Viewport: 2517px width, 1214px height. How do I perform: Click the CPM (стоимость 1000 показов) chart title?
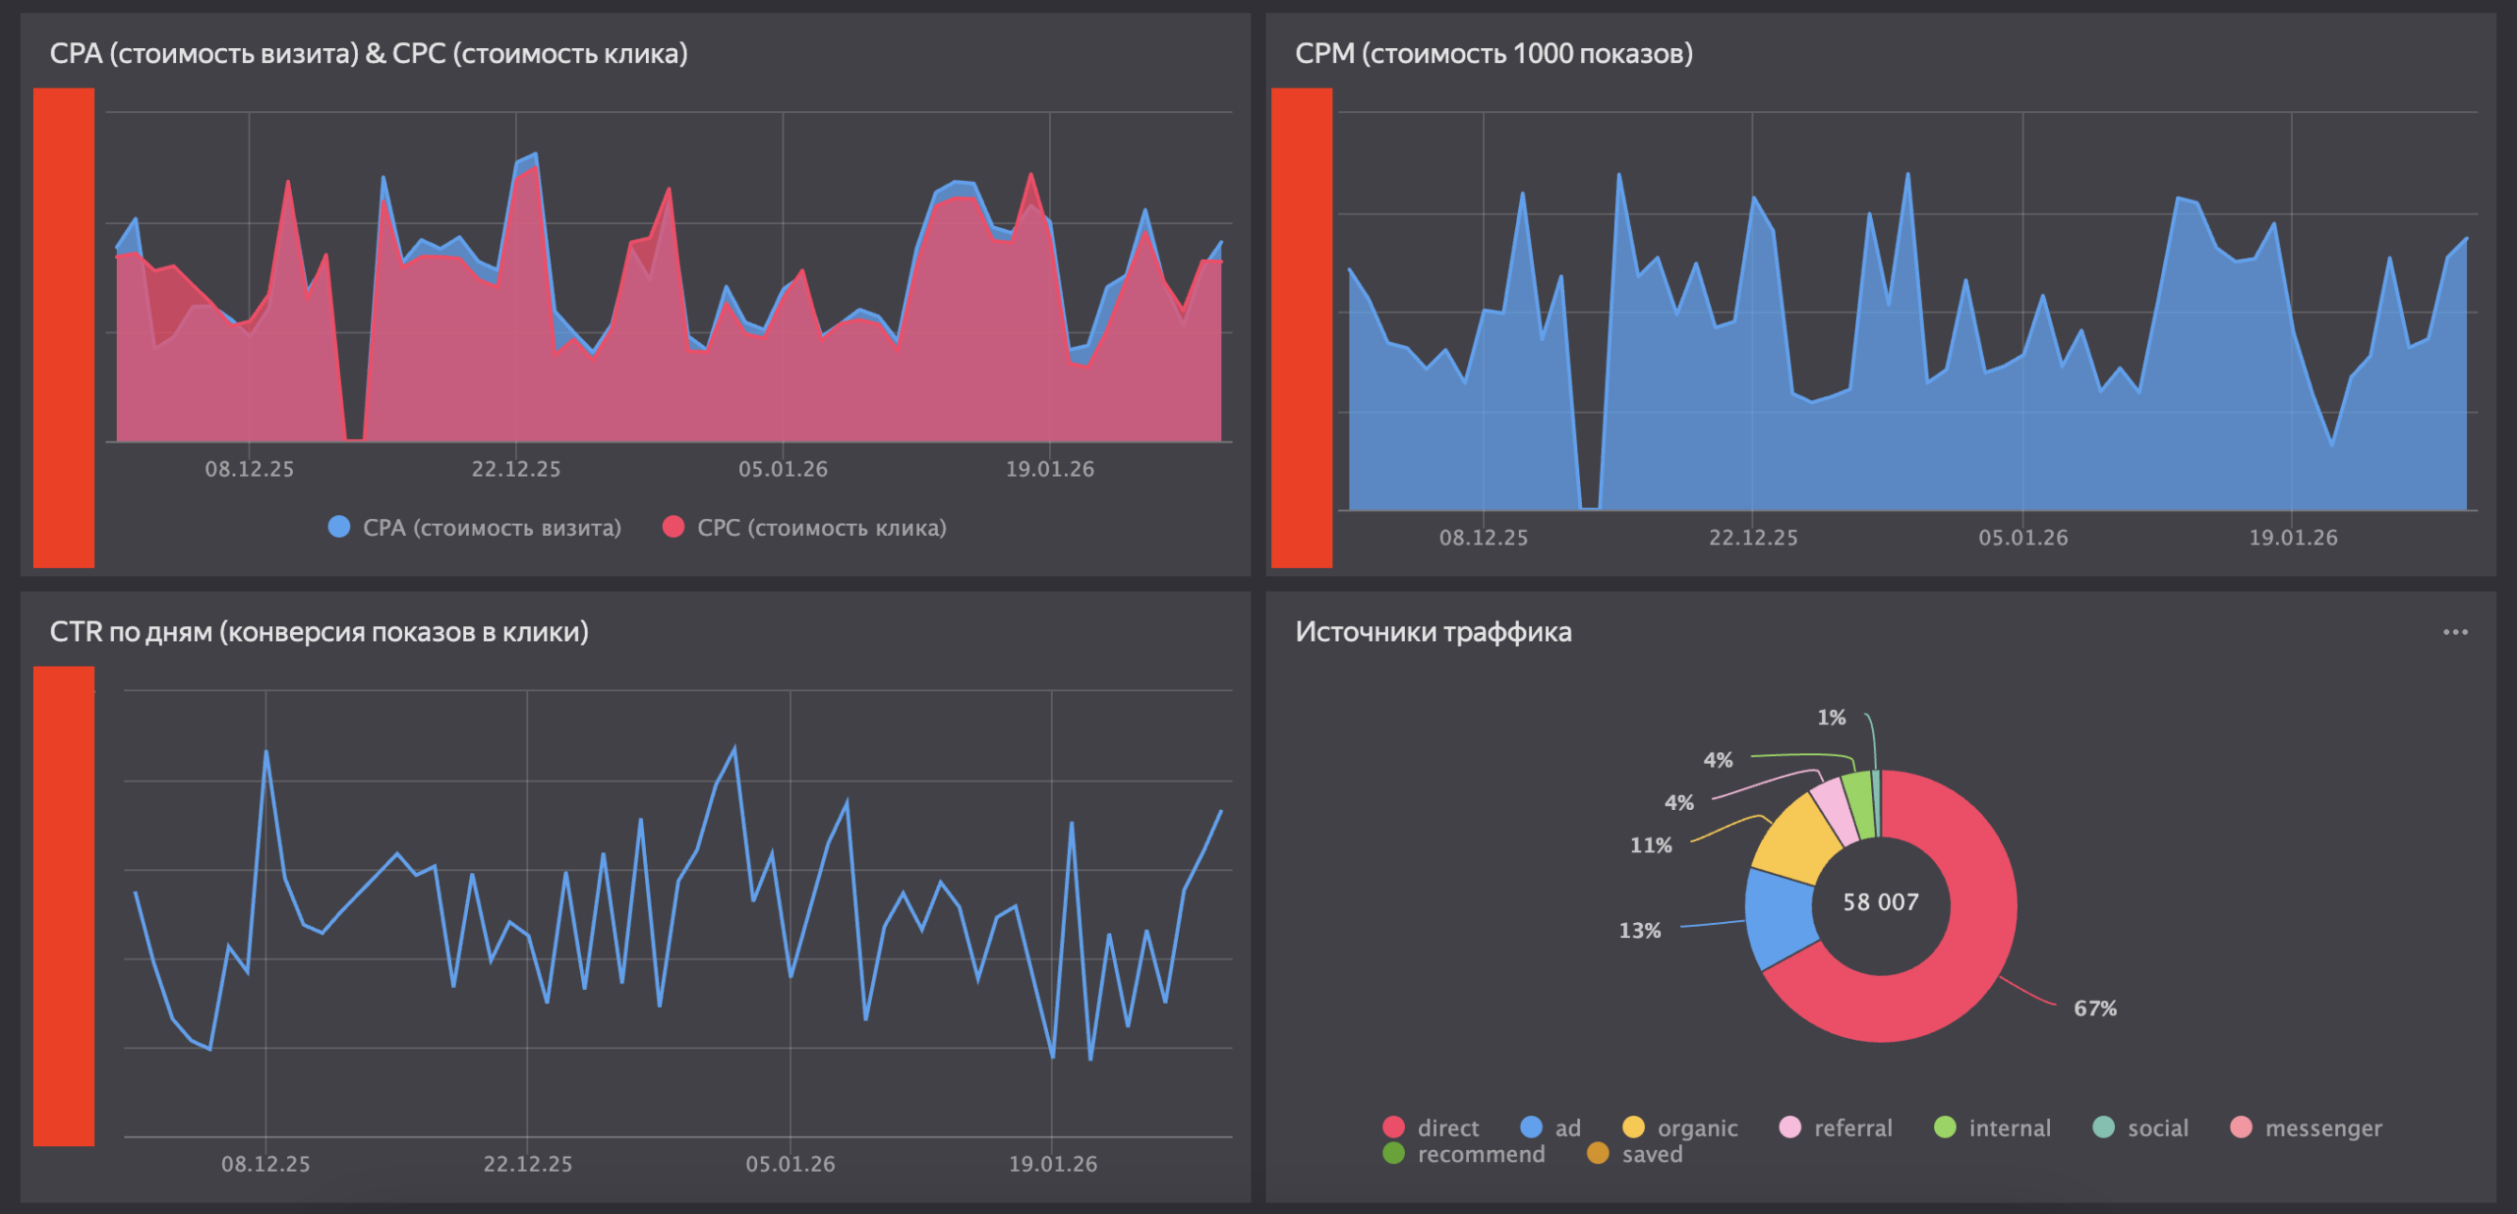[x=1493, y=53]
